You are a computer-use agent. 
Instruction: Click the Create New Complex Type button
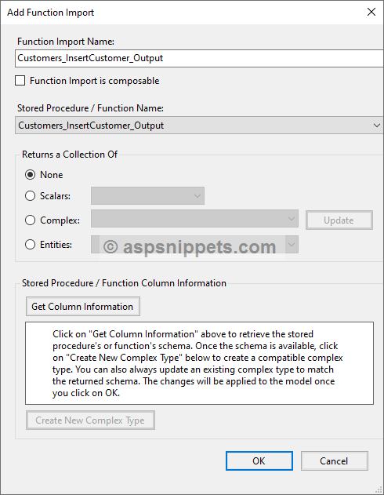pyautogui.click(x=90, y=420)
